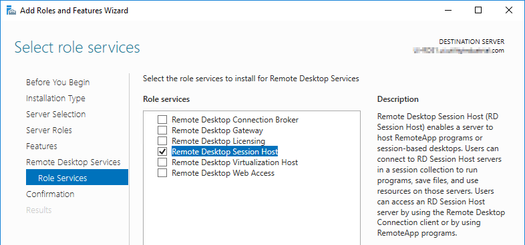Select the Remote Desktop Gateway label
This screenshot has width=525, height=245.
click(217, 130)
